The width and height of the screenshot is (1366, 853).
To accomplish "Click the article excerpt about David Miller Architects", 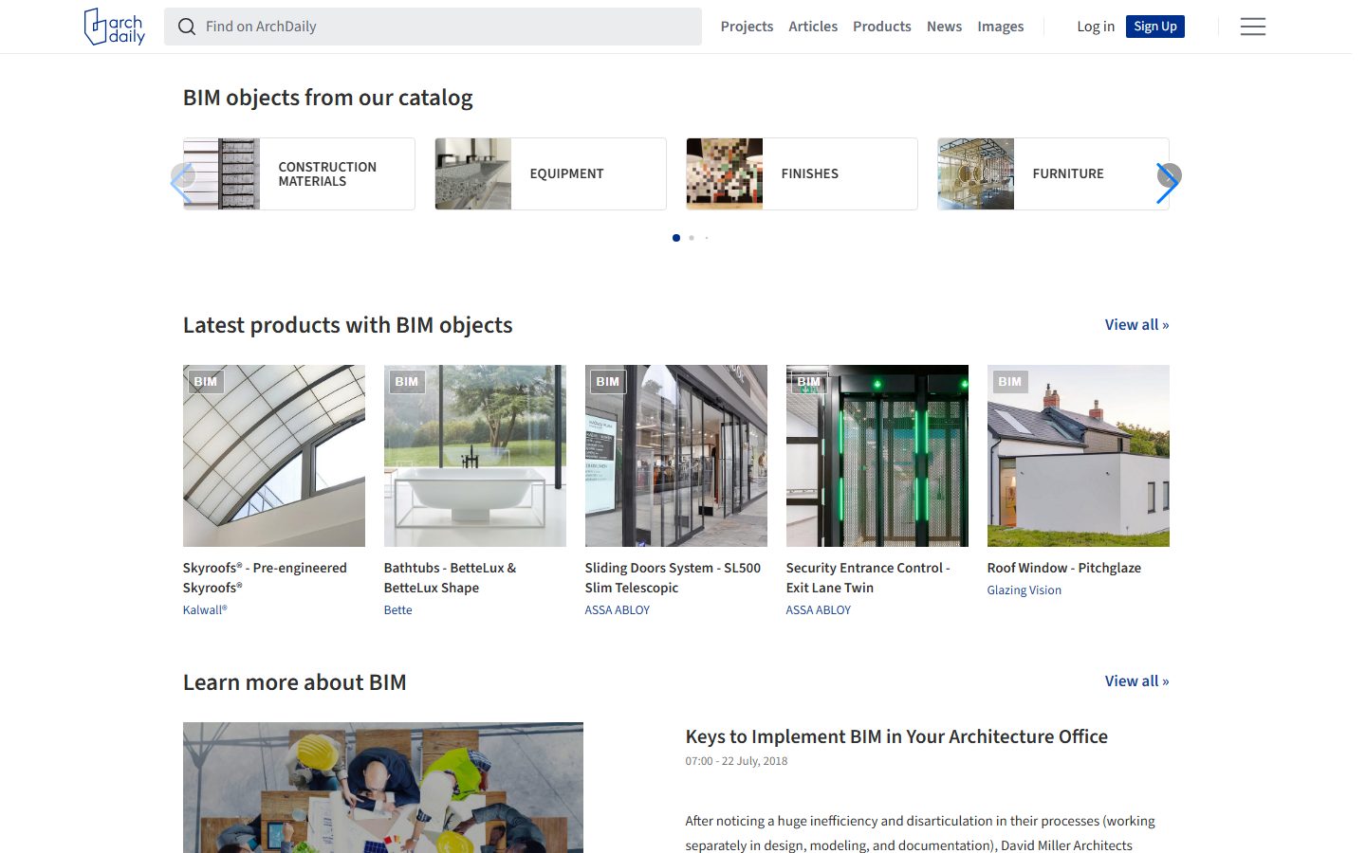I will click(920, 833).
